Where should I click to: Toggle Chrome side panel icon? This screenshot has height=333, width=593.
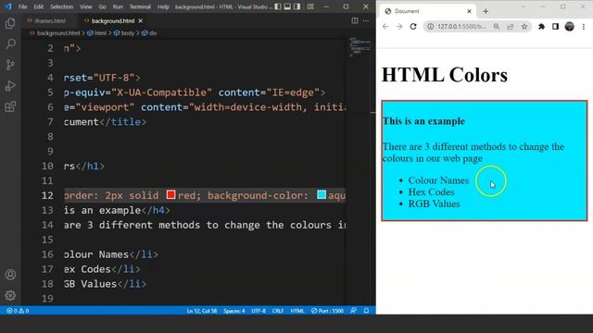(555, 27)
